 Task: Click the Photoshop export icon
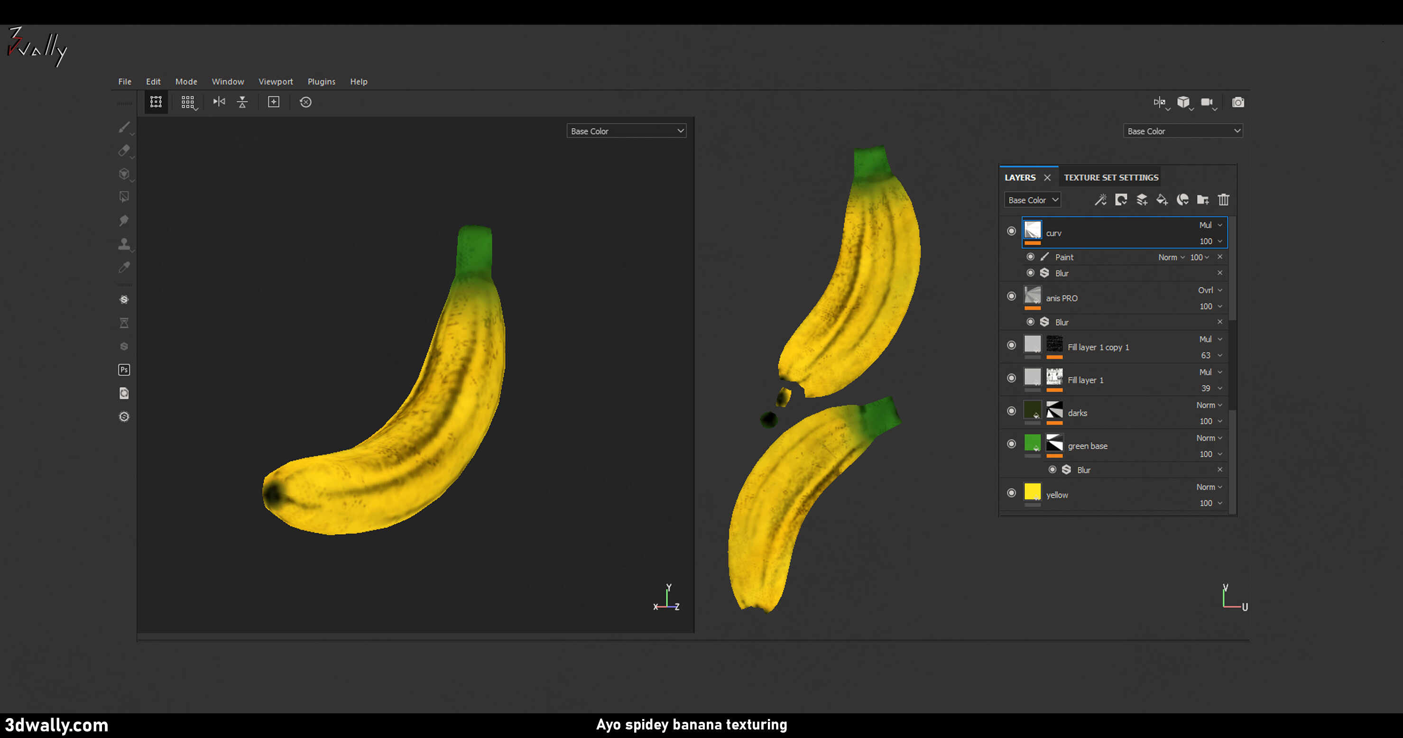tap(124, 370)
